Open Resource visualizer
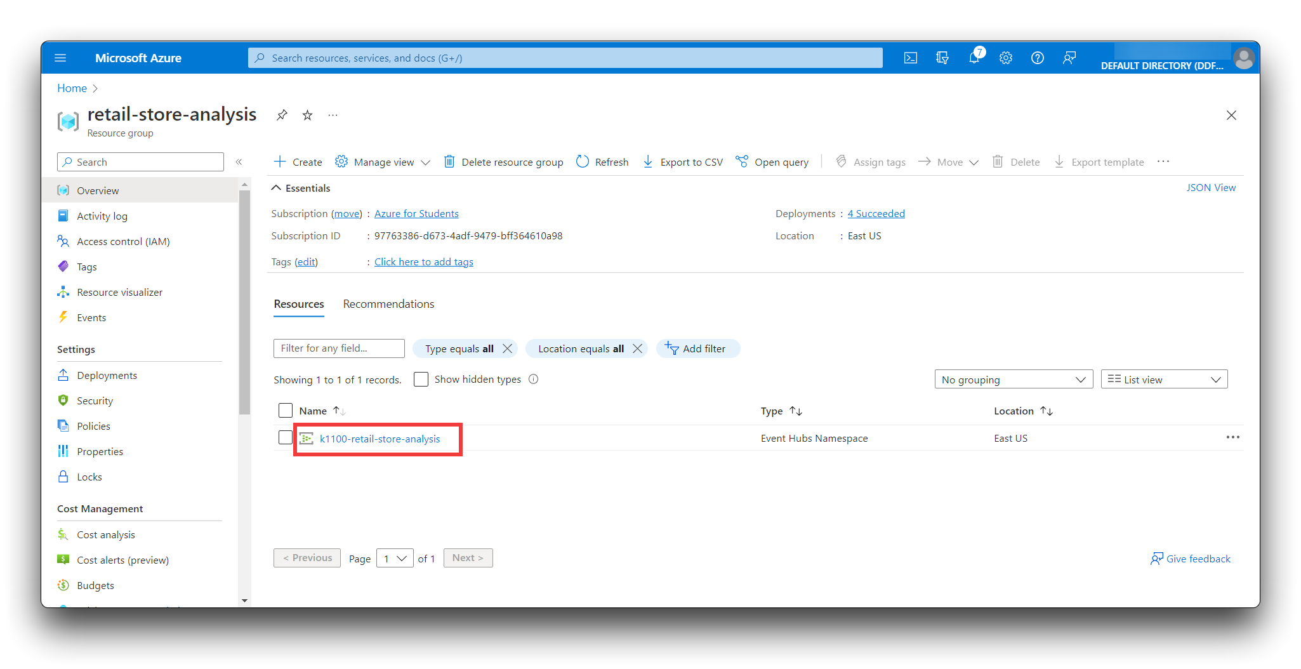The height and width of the screenshot is (669, 1301). coord(119,292)
